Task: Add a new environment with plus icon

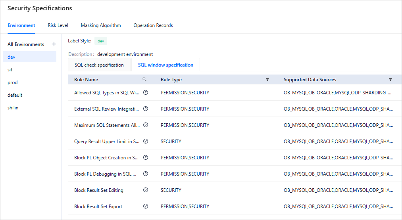Action: click(x=54, y=44)
